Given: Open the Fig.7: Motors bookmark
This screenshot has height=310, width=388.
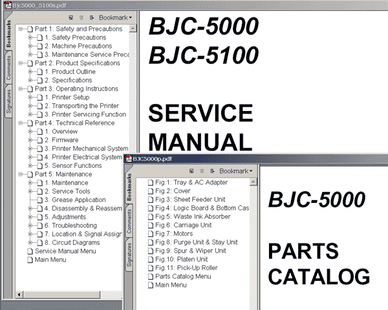Looking at the screenshot, I should pos(174,234).
